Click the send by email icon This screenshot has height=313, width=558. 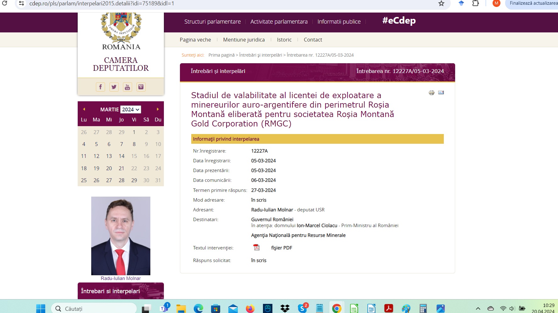click(441, 92)
